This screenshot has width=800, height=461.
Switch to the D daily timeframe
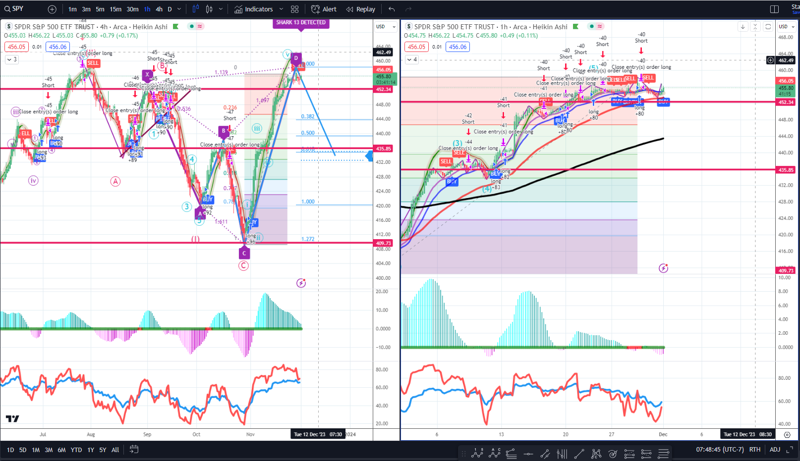tap(170, 9)
